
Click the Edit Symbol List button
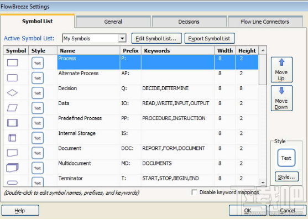[x=156, y=38]
